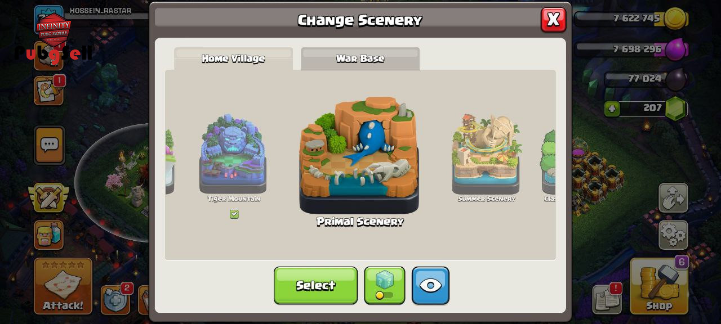Image resolution: width=721 pixels, height=324 pixels.
Task: Close the Change Scenery dialog
Action: tap(553, 20)
